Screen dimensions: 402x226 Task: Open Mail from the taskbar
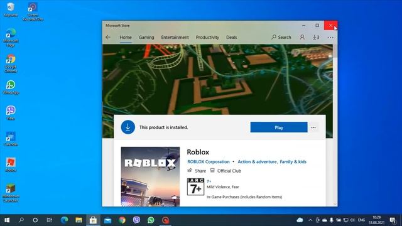pos(107,220)
